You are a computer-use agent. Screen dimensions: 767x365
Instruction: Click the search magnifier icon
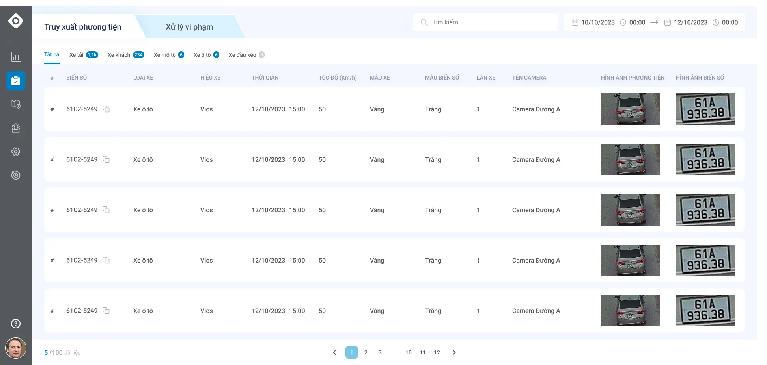(424, 22)
